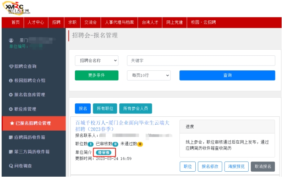Click the star icon beside 已报名招聘会管理
Screen dimensions: 282x177
point(12,123)
